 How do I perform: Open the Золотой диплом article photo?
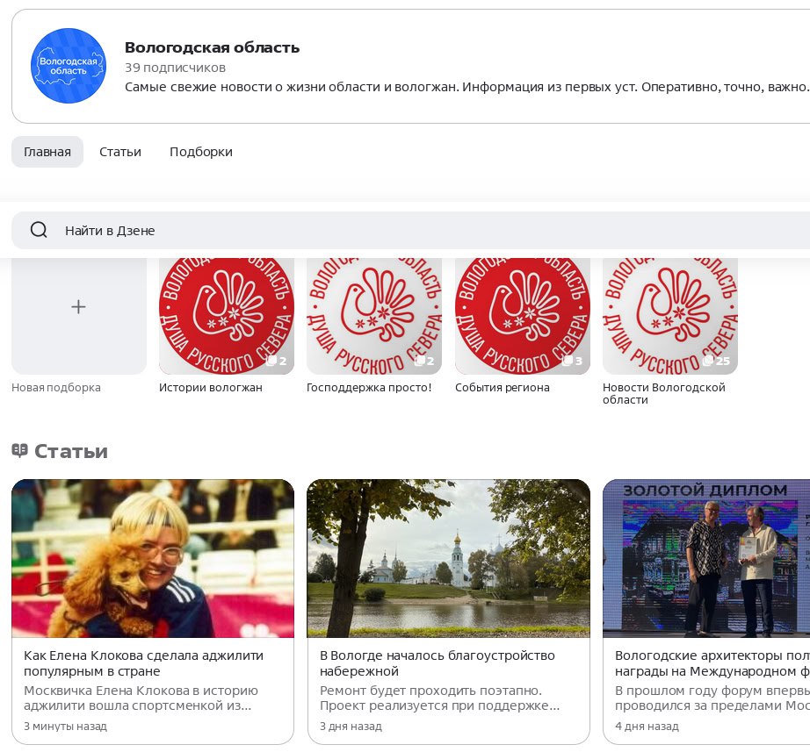pos(706,558)
